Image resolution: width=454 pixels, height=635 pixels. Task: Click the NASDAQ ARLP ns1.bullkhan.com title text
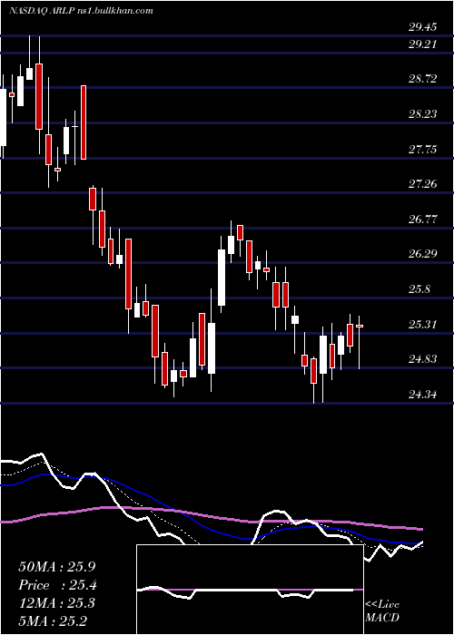(81, 11)
